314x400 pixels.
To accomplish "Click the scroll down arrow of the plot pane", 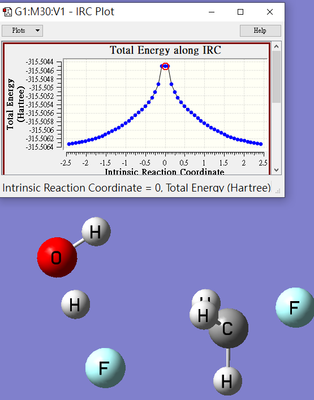I will [x=276, y=170].
